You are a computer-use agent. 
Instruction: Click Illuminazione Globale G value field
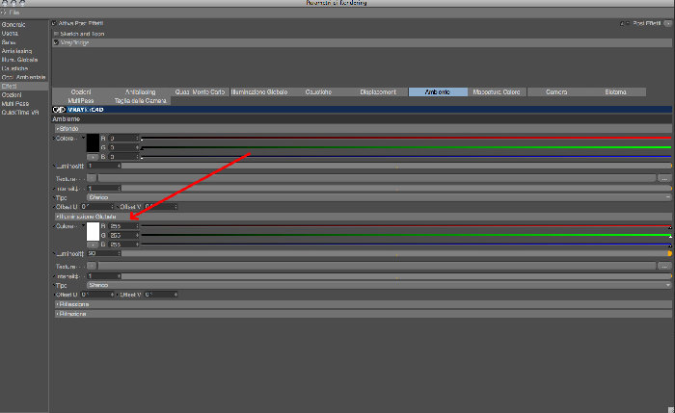click(123, 235)
